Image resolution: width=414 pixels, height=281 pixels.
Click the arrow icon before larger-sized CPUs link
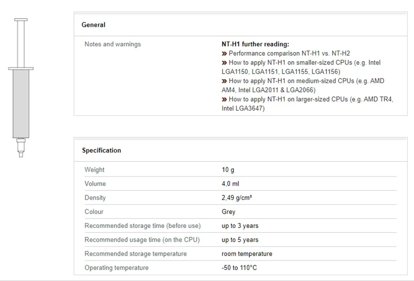224,99
